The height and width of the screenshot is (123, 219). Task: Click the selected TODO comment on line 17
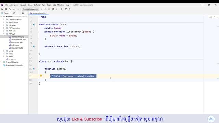(x=73, y=76)
